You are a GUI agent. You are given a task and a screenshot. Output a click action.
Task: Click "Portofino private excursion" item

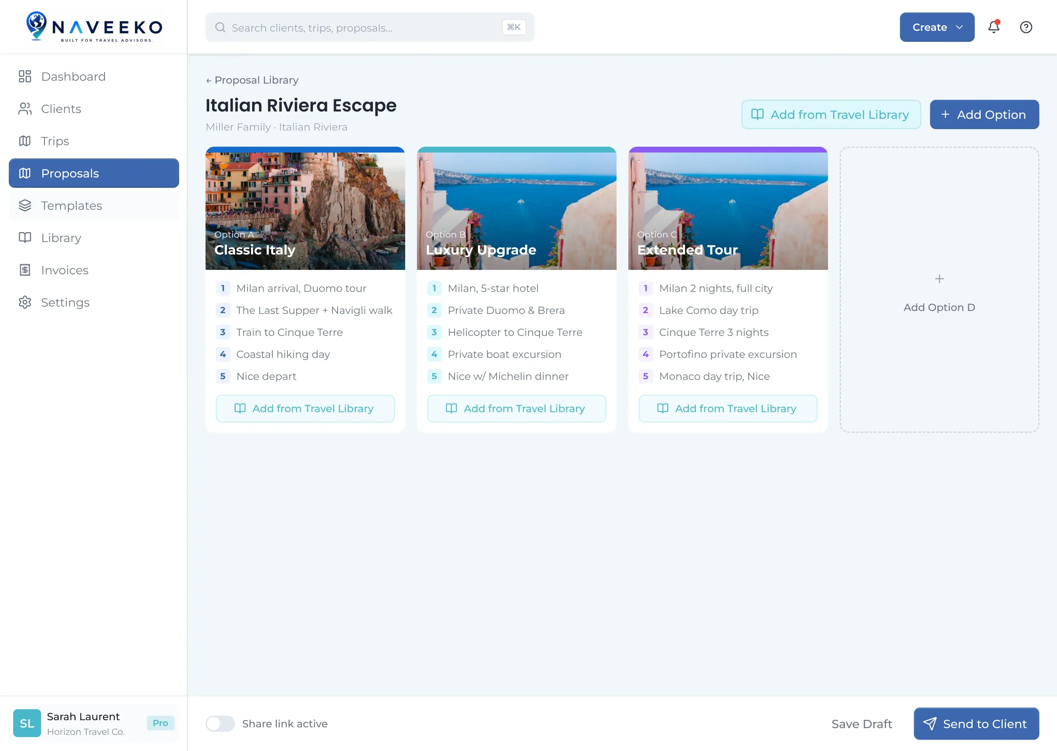[x=727, y=355]
